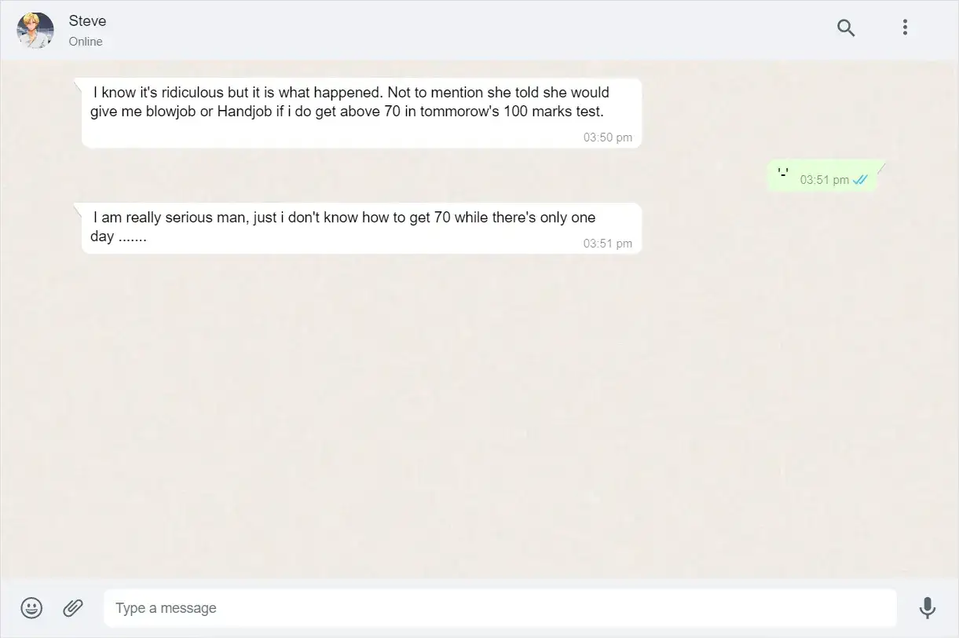Click the 03:51 pm timestamp on sent message
959x638 pixels.
tap(825, 180)
